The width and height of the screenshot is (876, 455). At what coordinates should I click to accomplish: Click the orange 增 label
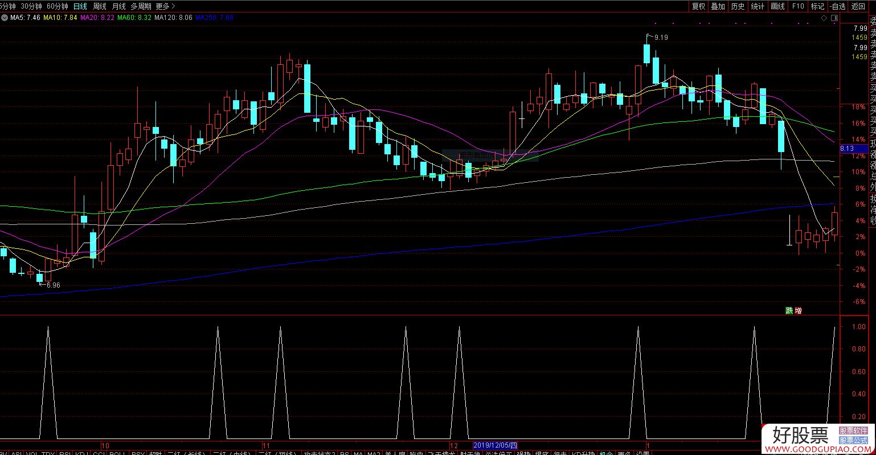[x=798, y=311]
